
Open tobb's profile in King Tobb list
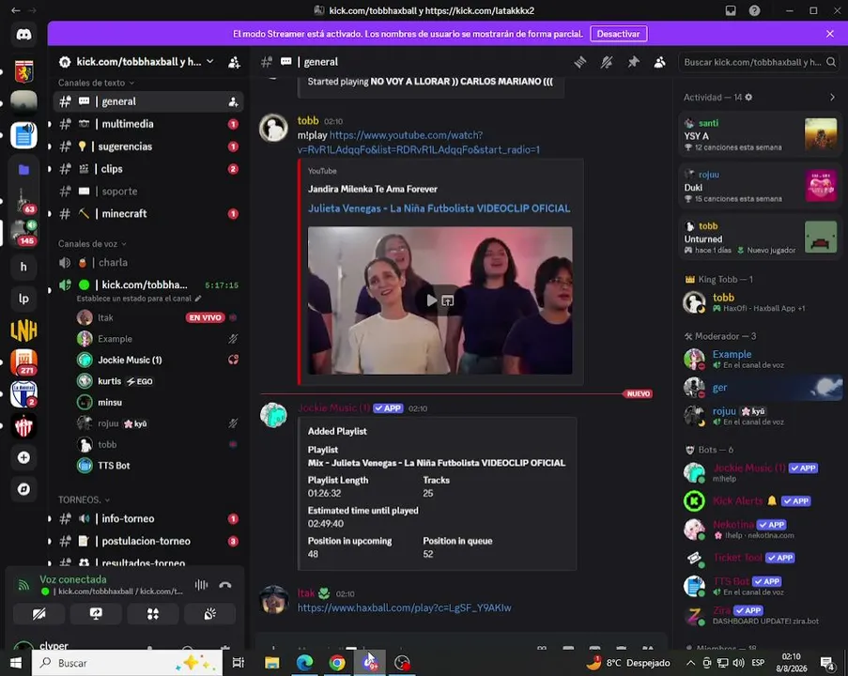(x=760, y=302)
